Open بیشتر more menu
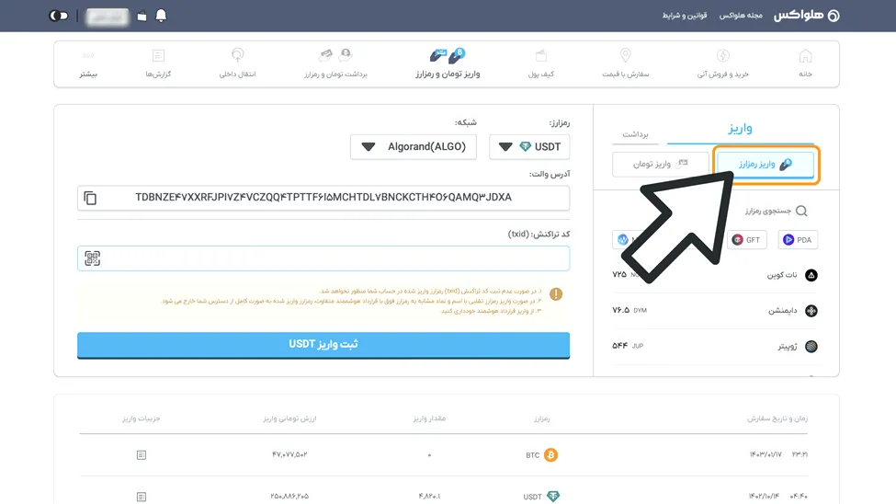896x504 pixels. coord(88,63)
